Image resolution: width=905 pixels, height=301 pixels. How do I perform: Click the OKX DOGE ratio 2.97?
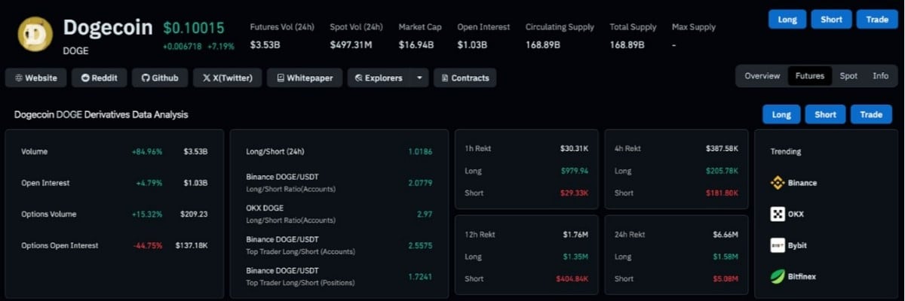(x=425, y=214)
